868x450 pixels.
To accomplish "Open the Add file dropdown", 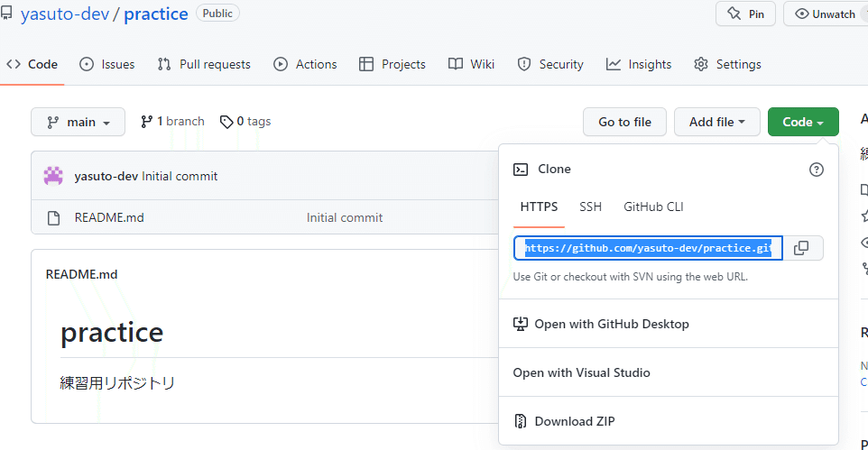I will click(717, 122).
